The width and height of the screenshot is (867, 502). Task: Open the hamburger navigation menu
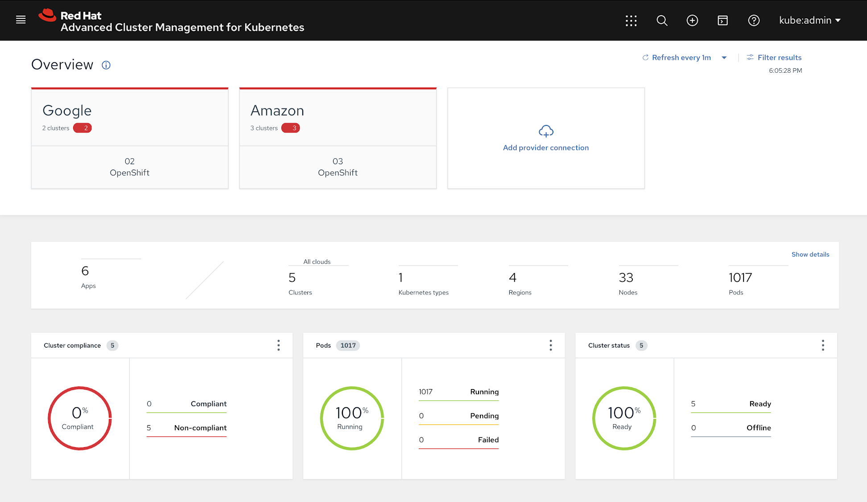21,20
